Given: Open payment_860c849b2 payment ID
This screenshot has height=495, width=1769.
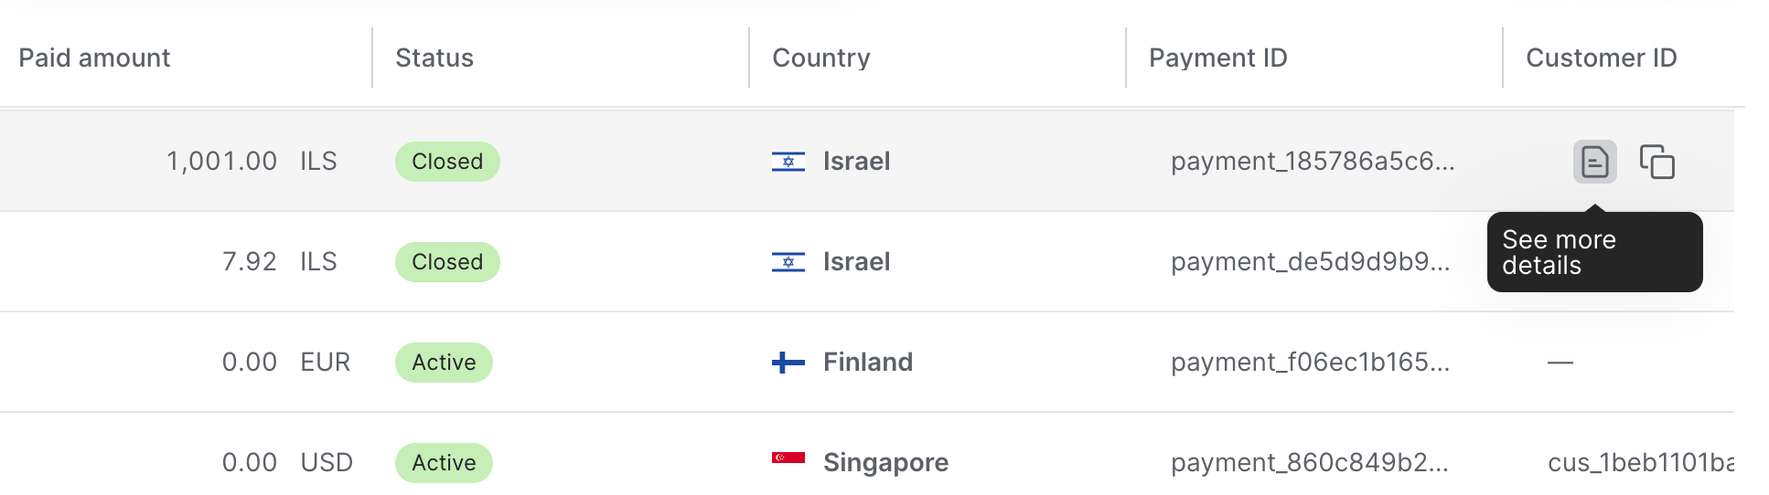Looking at the screenshot, I should 1309,463.
